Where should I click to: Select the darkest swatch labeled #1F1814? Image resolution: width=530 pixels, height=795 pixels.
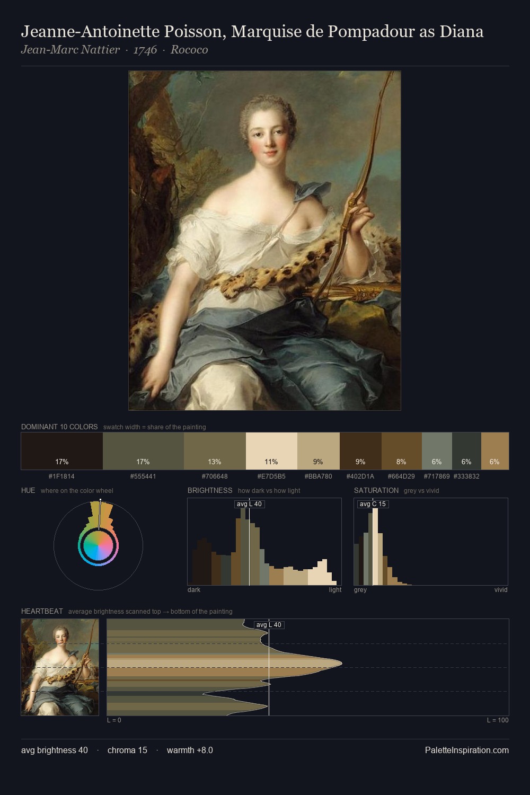(62, 451)
